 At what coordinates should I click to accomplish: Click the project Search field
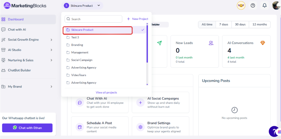[x=93, y=19]
